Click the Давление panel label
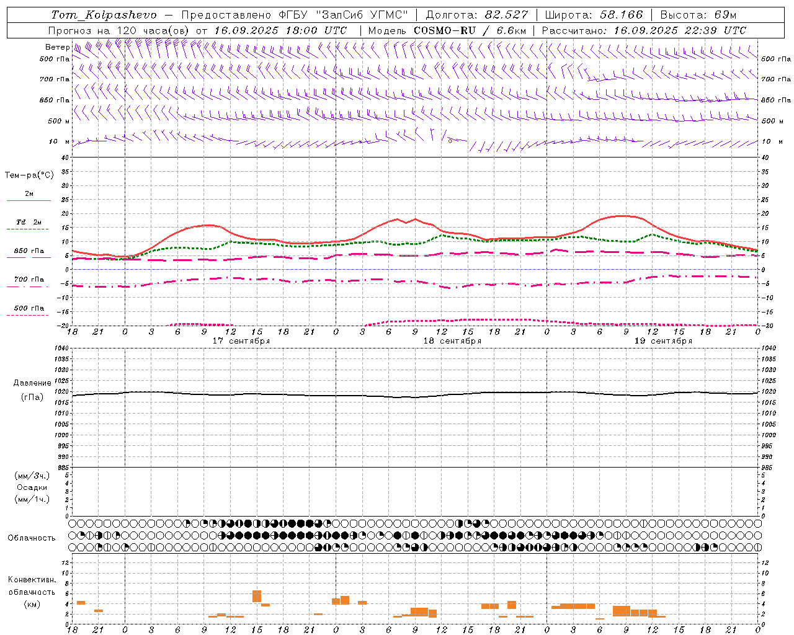 click(x=32, y=383)
